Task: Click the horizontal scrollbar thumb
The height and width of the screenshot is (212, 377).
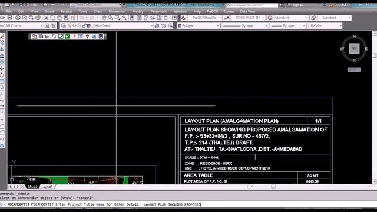Action: pyautogui.click(x=273, y=187)
